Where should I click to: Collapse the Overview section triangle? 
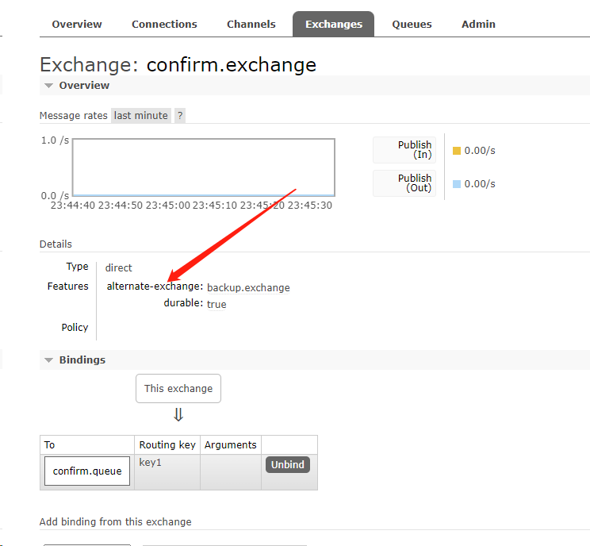coord(48,86)
